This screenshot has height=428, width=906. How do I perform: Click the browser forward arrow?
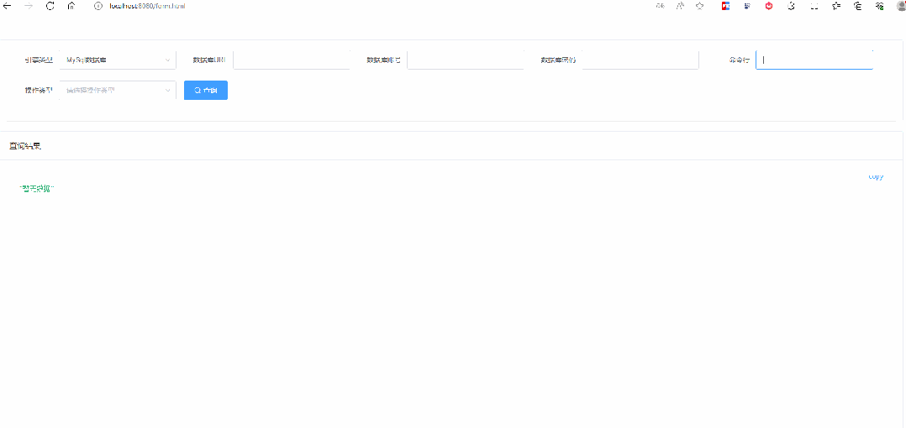(x=29, y=7)
